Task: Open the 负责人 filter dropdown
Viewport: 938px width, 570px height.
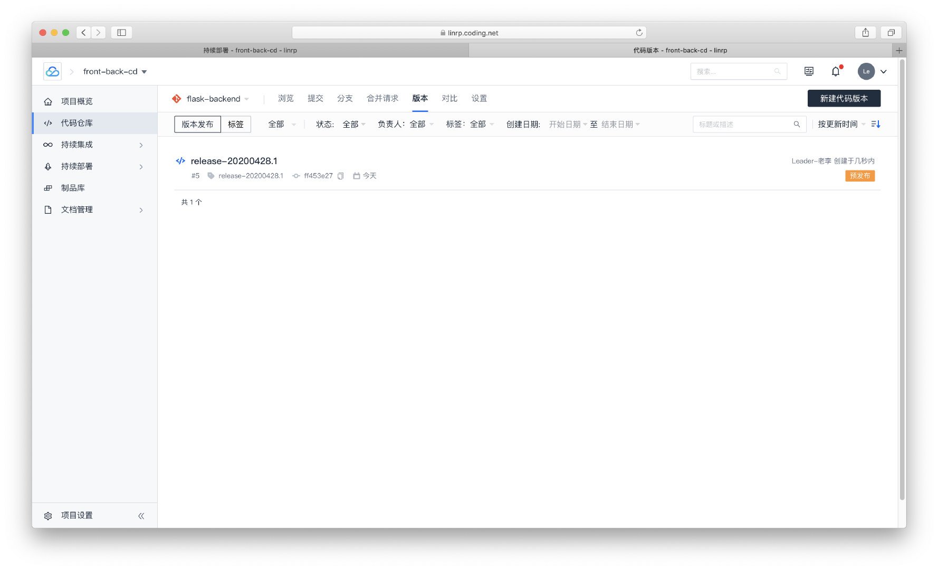Action: (x=422, y=124)
